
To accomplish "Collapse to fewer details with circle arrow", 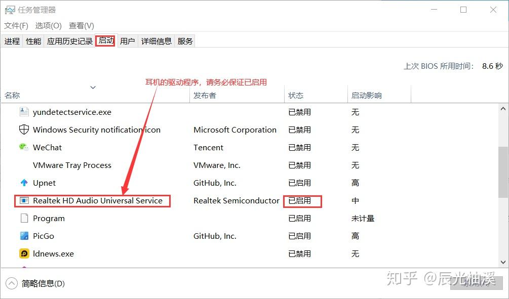I will tap(11, 283).
